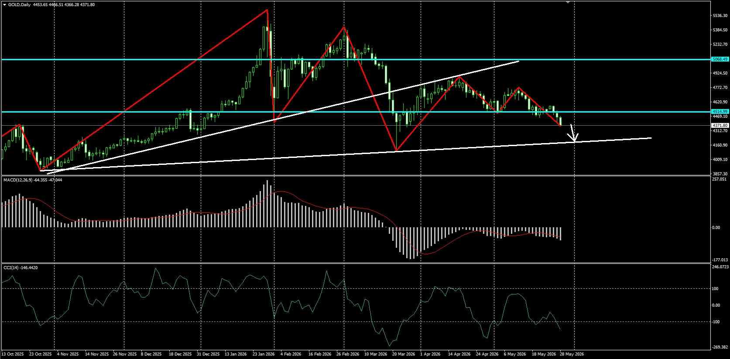The height and width of the screenshot is (359, 730).
Task: Click 5384.50 on the price scale
Action: [x=720, y=30]
